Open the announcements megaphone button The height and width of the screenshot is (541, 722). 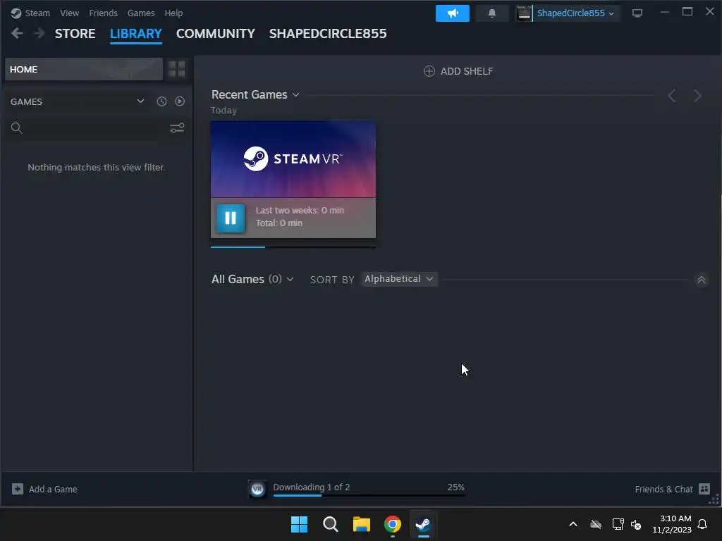click(x=453, y=13)
